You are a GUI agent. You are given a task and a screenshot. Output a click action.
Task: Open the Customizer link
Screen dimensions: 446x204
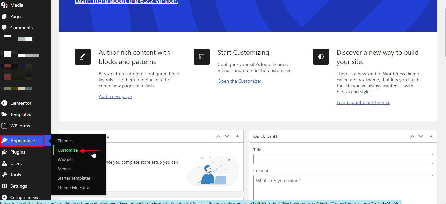pos(239,81)
